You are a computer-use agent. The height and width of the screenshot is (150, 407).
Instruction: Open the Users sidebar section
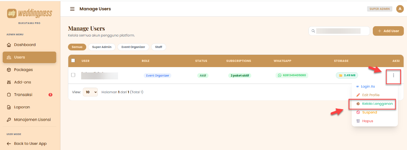point(29,57)
